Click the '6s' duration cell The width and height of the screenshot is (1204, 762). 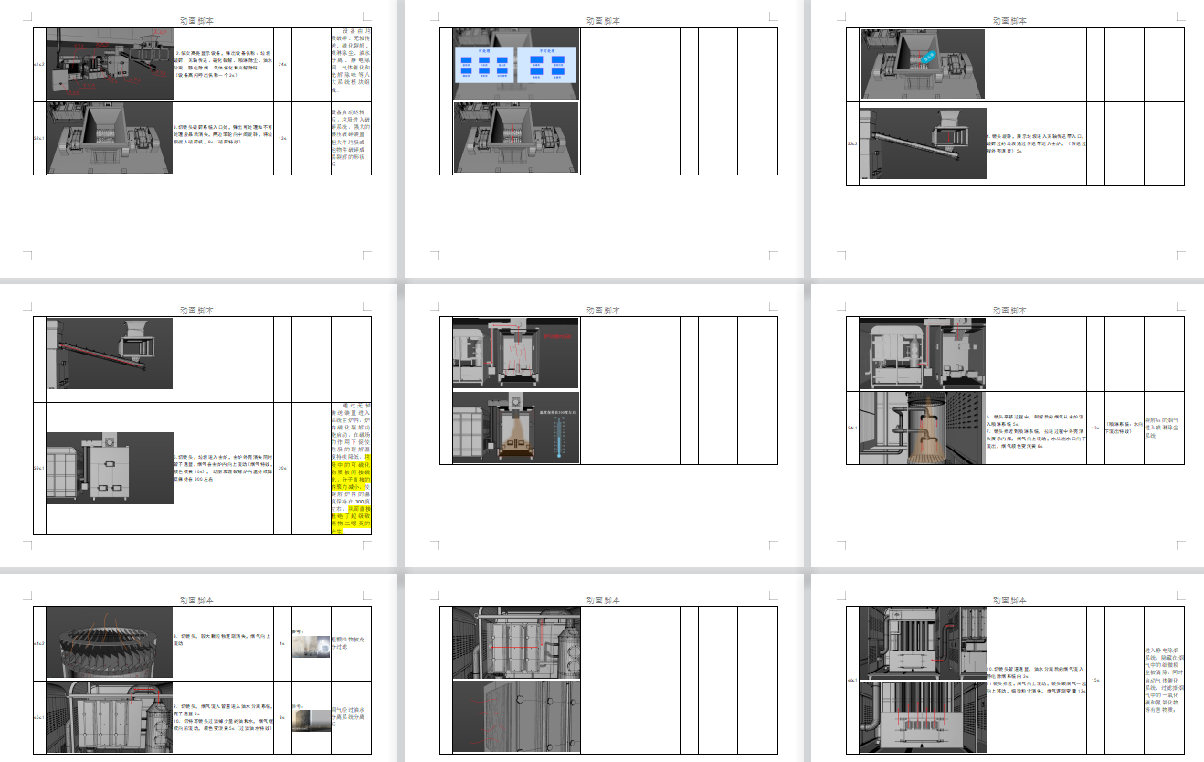click(282, 717)
